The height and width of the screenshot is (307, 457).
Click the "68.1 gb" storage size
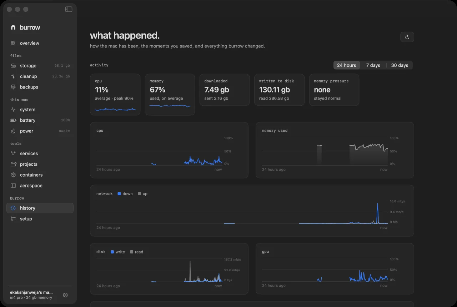pyautogui.click(x=62, y=66)
